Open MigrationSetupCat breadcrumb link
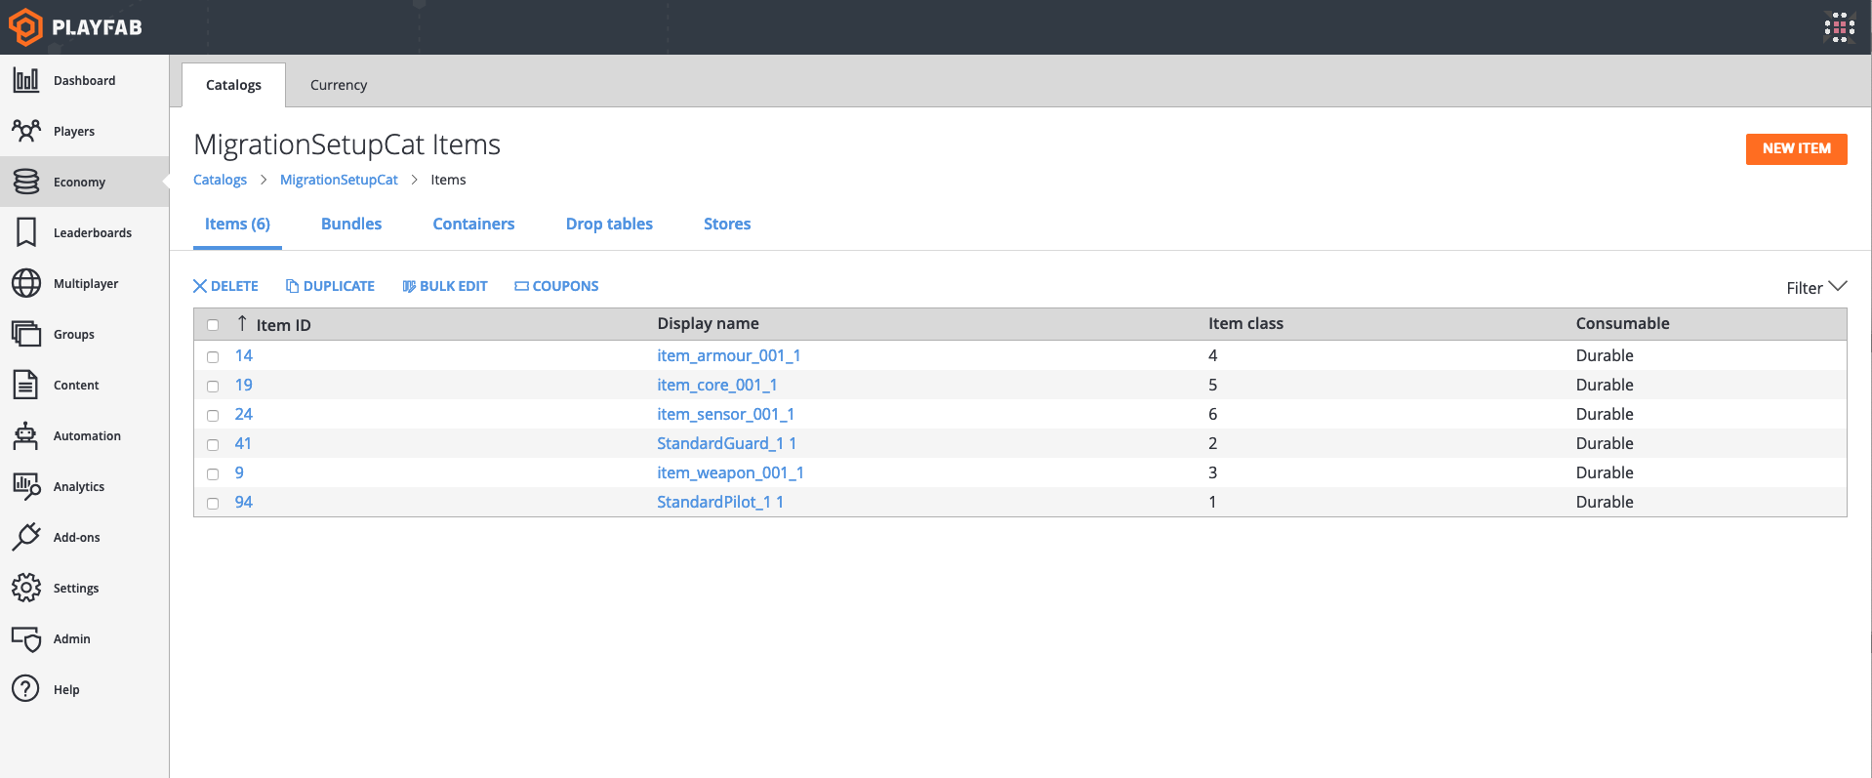The height and width of the screenshot is (778, 1872). (x=339, y=180)
